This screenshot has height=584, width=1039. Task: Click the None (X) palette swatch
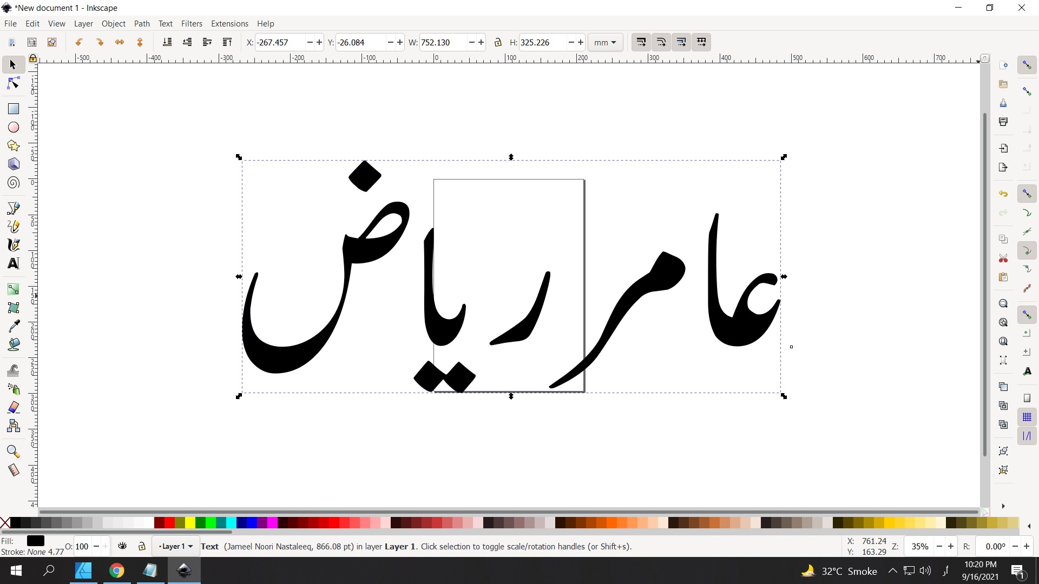(x=5, y=523)
